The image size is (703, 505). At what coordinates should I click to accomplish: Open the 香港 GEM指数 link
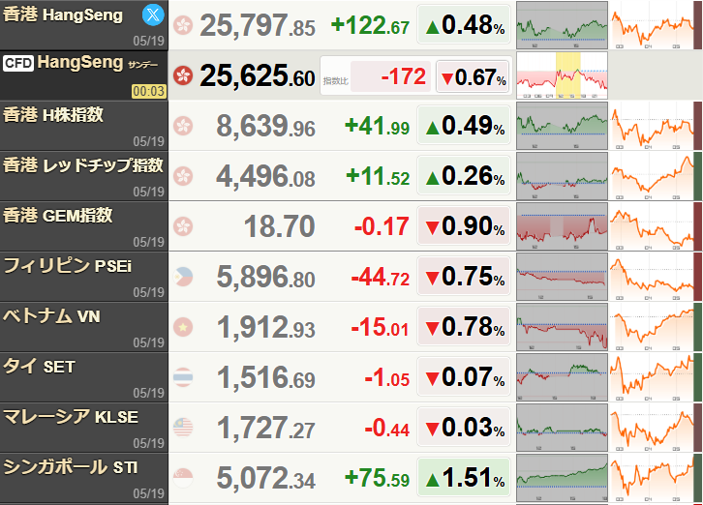coord(57,216)
